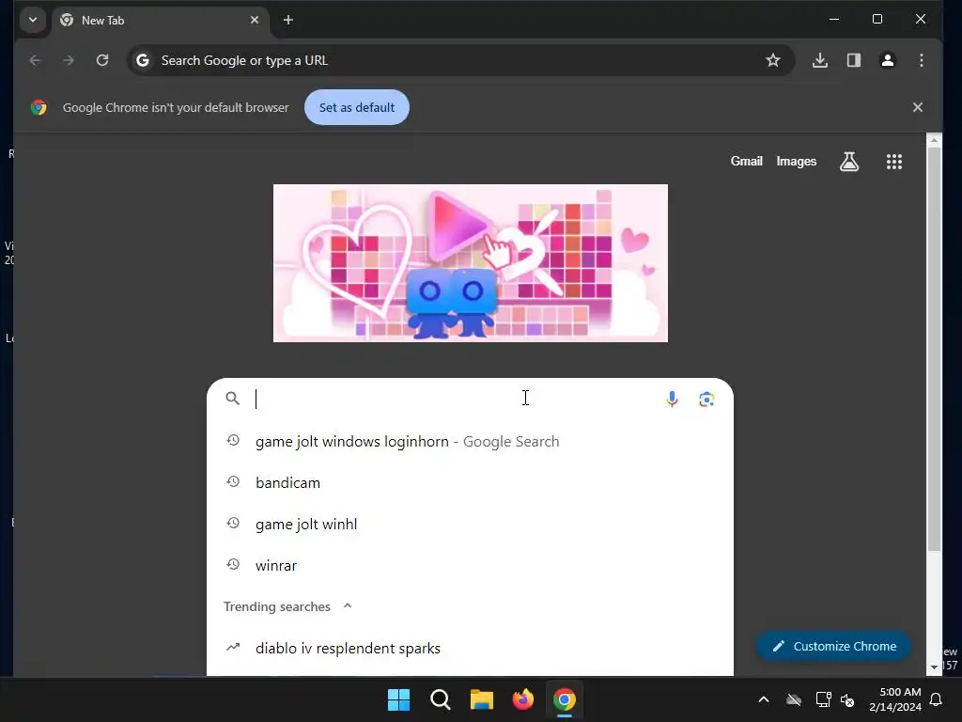Close the New Tab tab
Viewport: 962px width, 722px height.
(x=255, y=21)
